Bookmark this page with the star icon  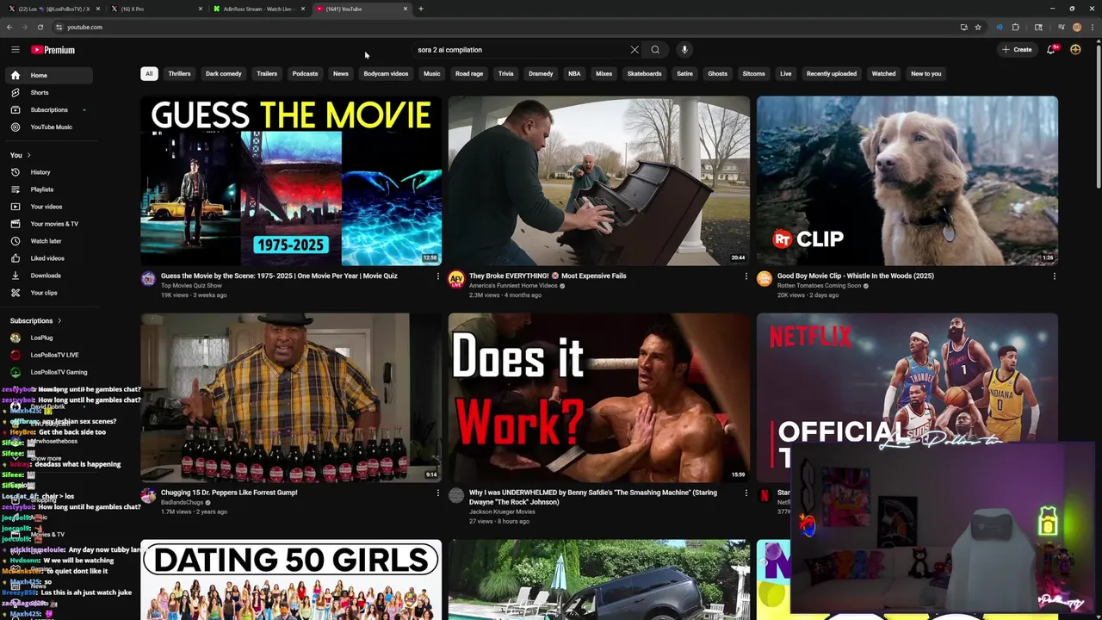point(978,27)
